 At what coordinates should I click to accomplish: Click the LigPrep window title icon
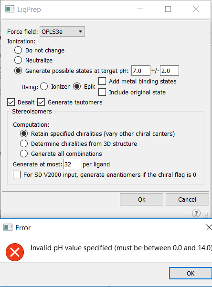pos(10,9)
